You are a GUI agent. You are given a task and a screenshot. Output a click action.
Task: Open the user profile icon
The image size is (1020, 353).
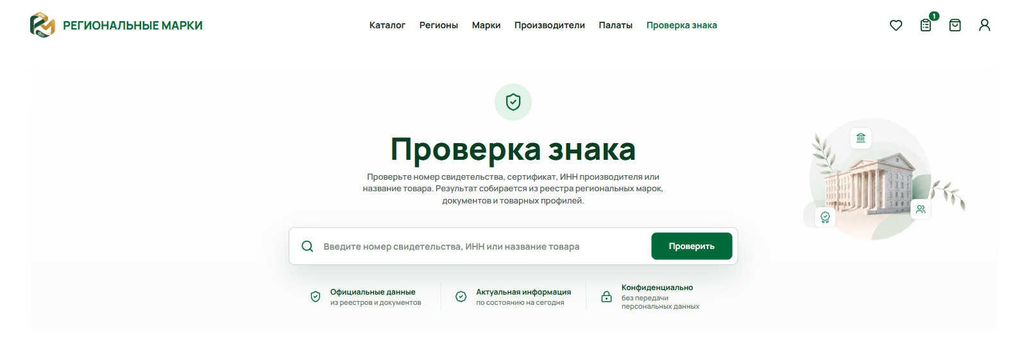point(985,25)
